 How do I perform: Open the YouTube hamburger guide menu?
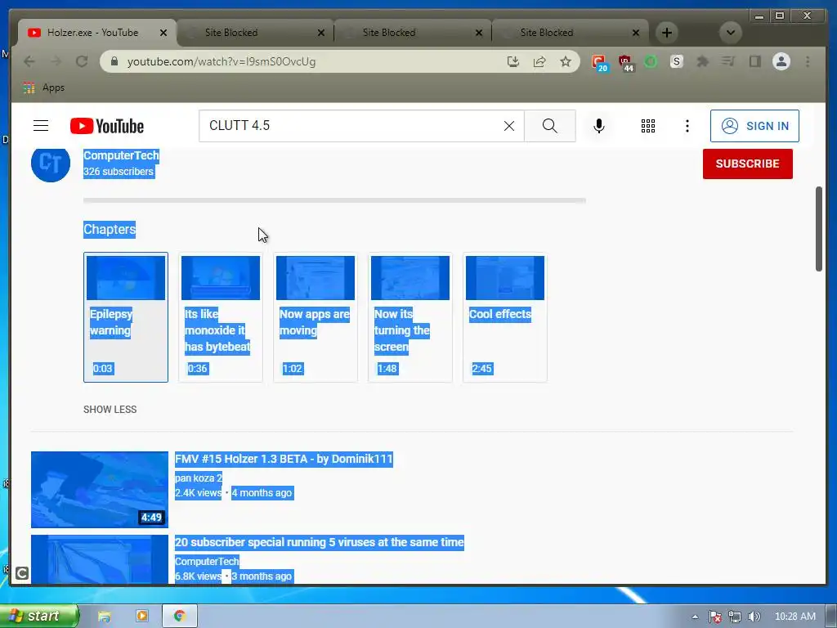pyautogui.click(x=41, y=126)
